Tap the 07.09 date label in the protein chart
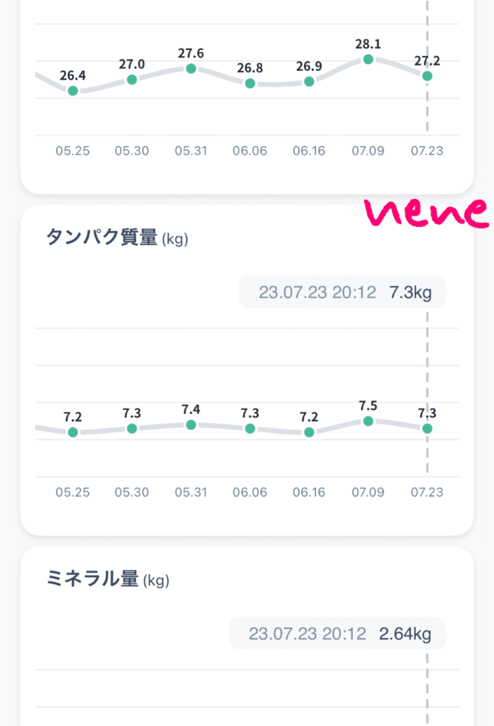 [368, 492]
